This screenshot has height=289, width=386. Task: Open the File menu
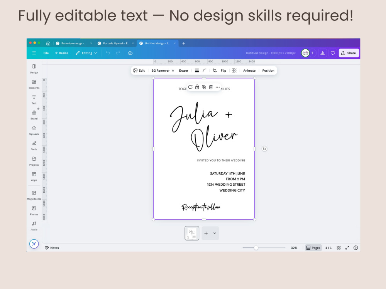[x=46, y=53]
